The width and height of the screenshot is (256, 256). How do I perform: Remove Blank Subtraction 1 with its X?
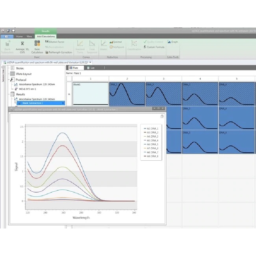[x=63, y=103]
